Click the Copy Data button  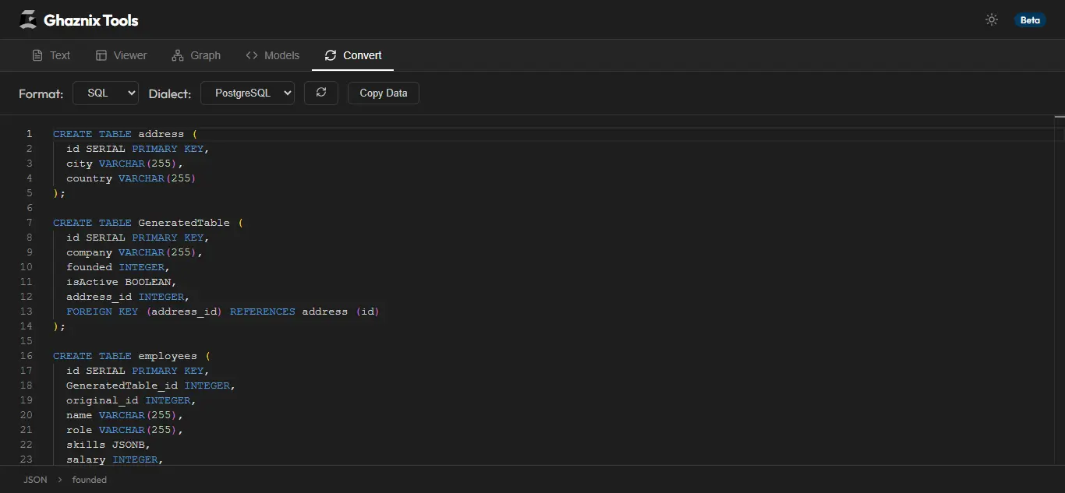pyautogui.click(x=383, y=93)
